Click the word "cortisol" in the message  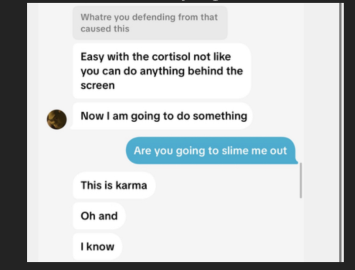pyautogui.click(x=171, y=57)
